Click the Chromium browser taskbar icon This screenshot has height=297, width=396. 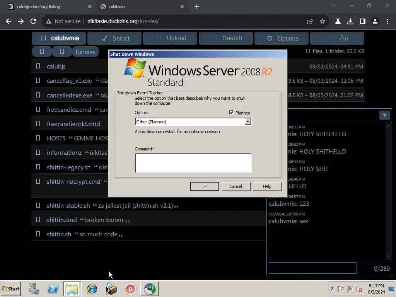click(150, 288)
